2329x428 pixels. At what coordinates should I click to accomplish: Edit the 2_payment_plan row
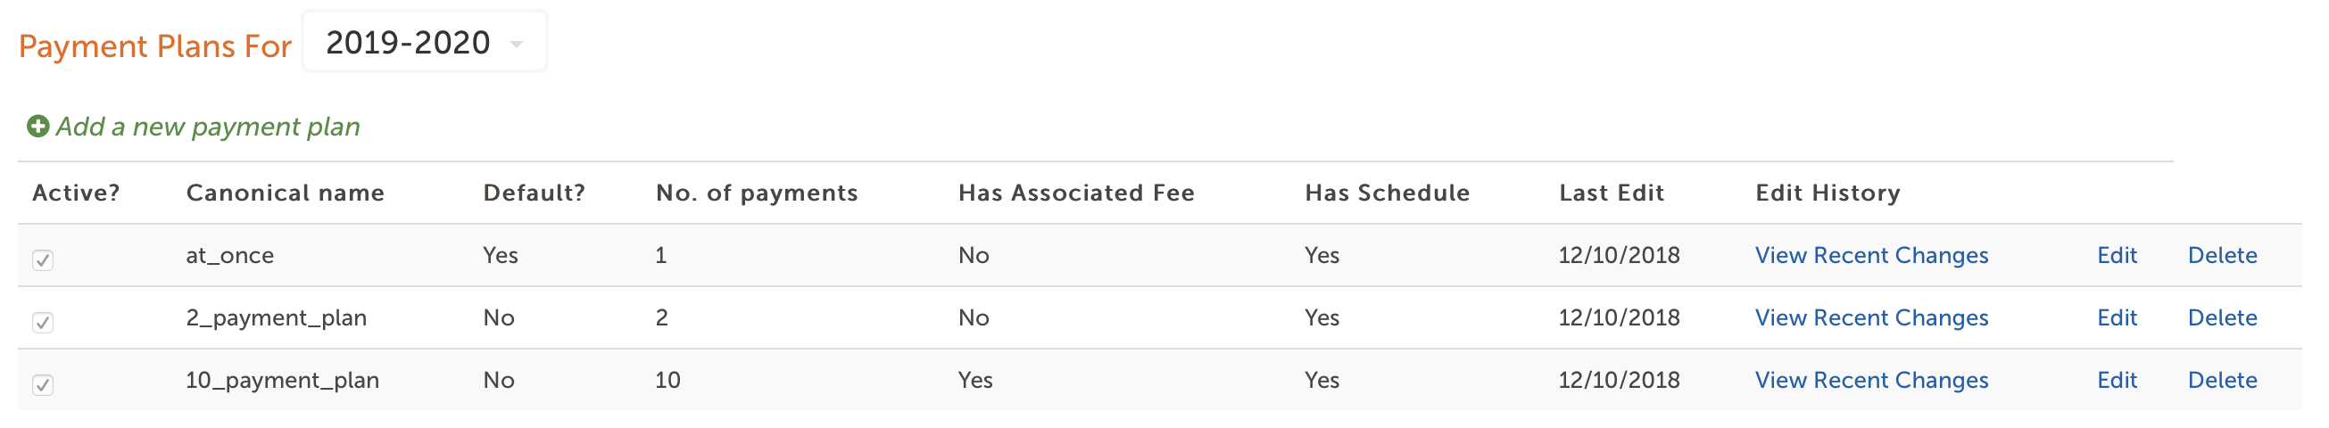tap(2117, 317)
